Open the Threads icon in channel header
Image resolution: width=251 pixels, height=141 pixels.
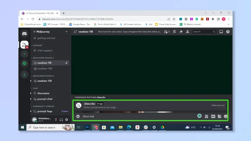[x=167, y=32]
